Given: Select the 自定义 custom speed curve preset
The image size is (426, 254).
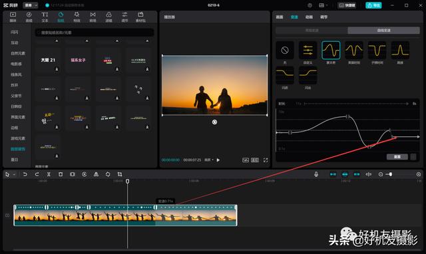Looking at the screenshot, I should pos(308,51).
